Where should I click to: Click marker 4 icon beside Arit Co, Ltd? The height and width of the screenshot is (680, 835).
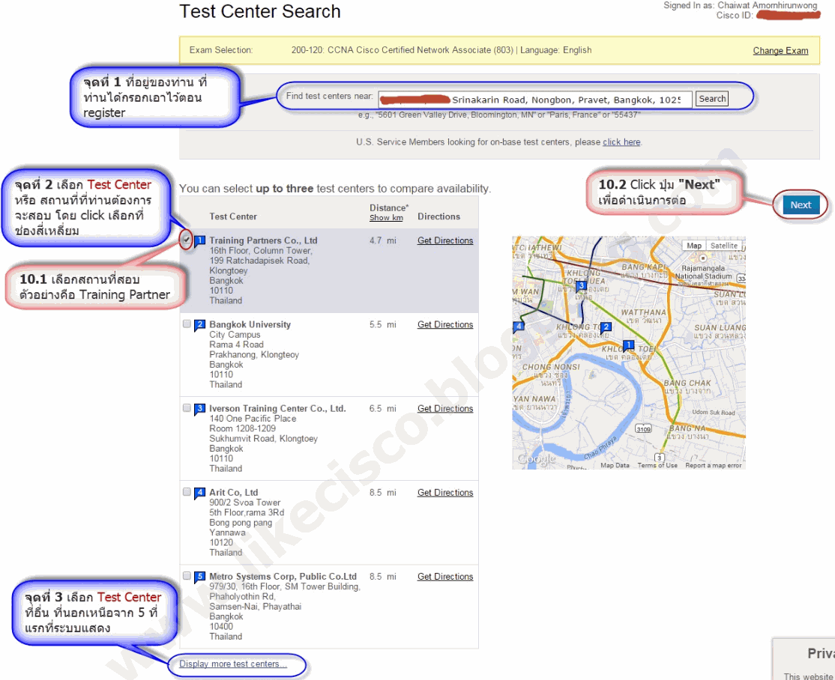(x=199, y=494)
